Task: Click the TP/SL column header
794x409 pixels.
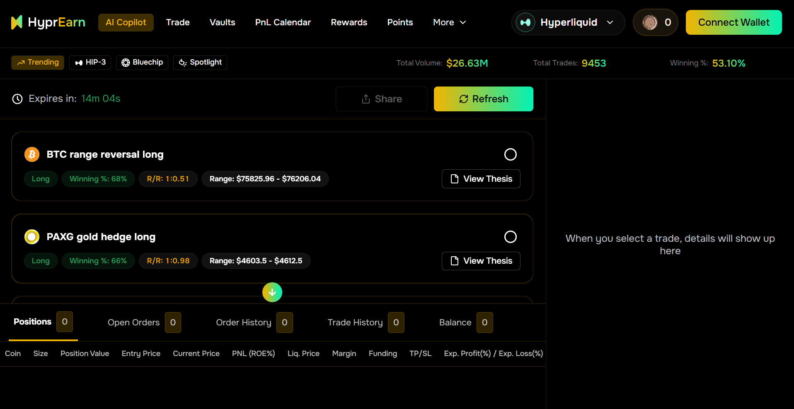Action: 421,354
